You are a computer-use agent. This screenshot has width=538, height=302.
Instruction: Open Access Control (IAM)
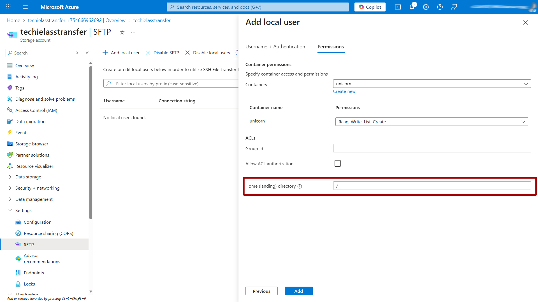[36, 110]
